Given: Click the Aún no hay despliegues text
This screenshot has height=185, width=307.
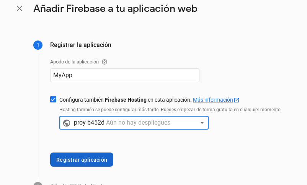Looking at the screenshot, I should [x=138, y=123].
